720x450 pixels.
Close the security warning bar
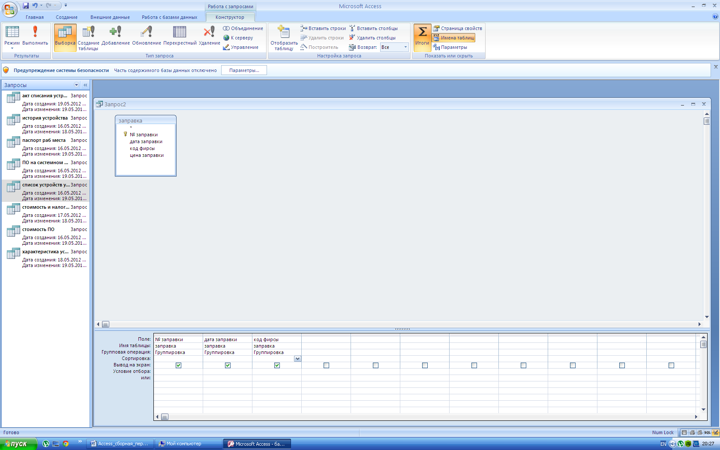[715, 67]
